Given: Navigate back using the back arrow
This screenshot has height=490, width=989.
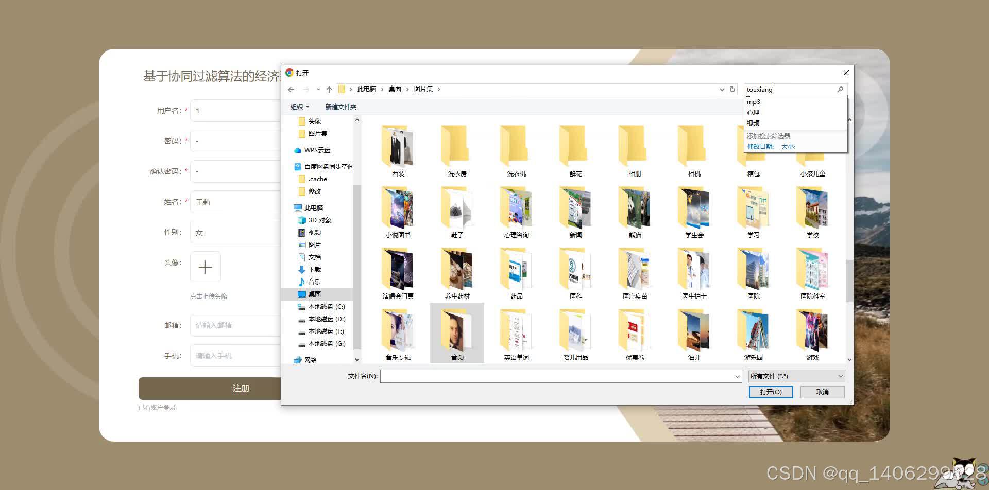Looking at the screenshot, I should pos(291,89).
